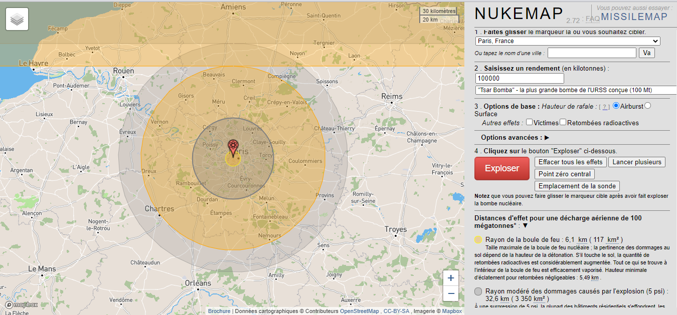Zoom in on the map
Image resolution: width=677 pixels, height=315 pixels.
451,278
